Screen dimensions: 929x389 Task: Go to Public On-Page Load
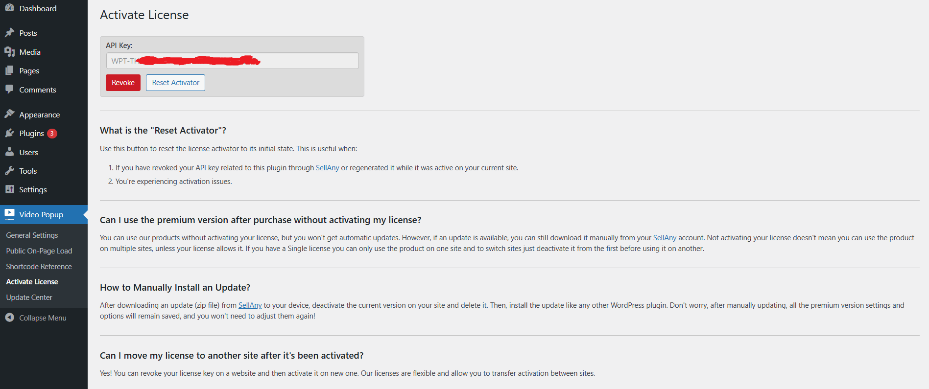(39, 251)
